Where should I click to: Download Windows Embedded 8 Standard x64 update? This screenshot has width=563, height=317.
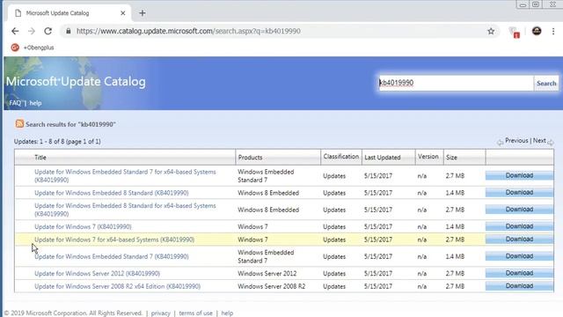pos(519,210)
